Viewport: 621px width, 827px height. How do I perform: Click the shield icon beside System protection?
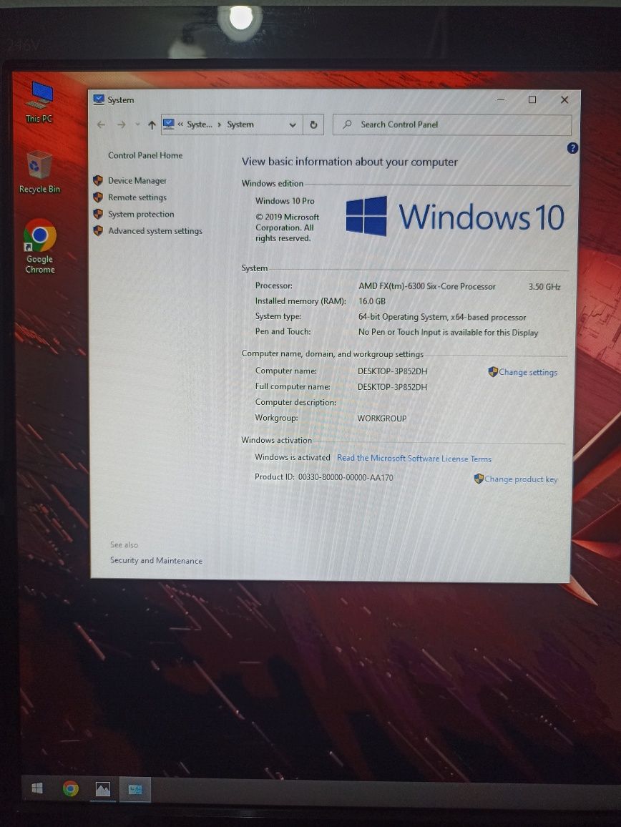(x=98, y=214)
